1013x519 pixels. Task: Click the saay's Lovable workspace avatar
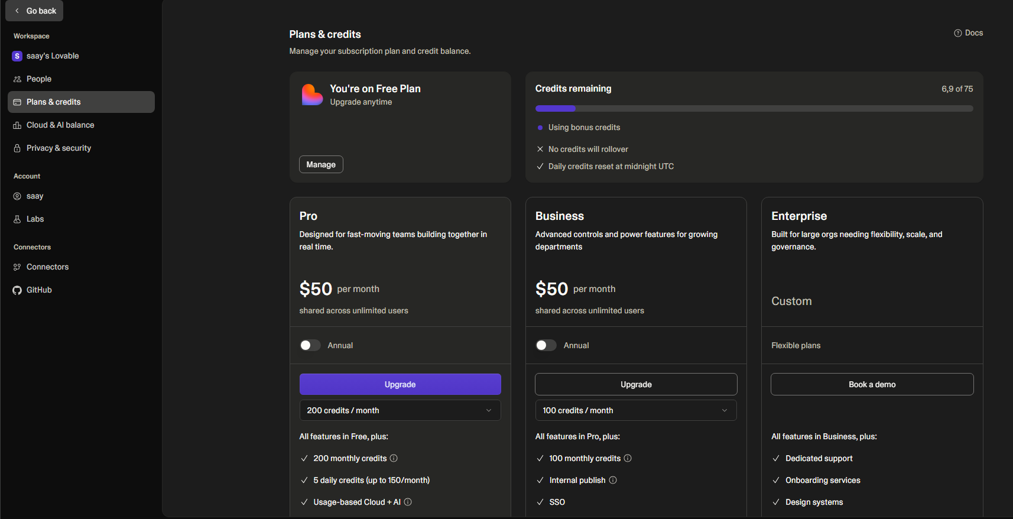(x=17, y=56)
